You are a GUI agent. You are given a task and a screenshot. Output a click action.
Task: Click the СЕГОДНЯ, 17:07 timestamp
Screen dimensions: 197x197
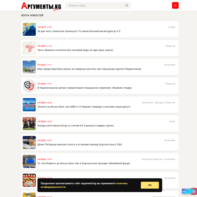click(x=44, y=84)
